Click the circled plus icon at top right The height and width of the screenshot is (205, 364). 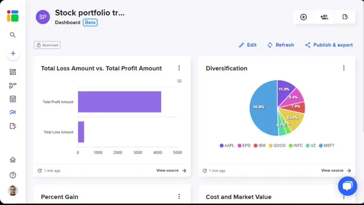(x=304, y=17)
